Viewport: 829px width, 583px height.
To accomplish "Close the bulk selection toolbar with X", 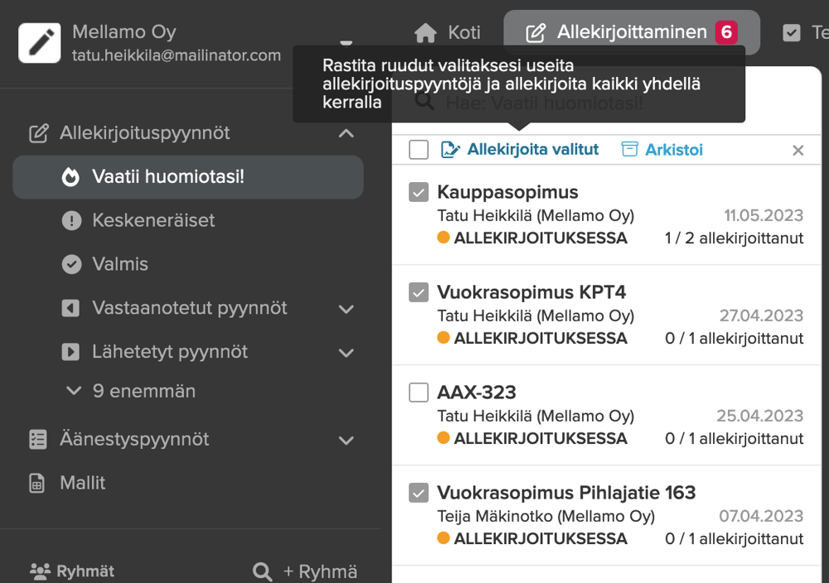I will [x=797, y=151].
